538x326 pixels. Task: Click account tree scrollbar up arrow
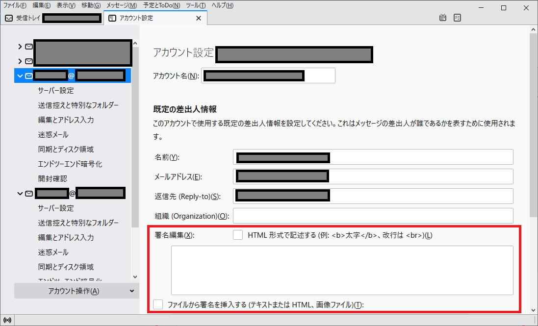(135, 43)
